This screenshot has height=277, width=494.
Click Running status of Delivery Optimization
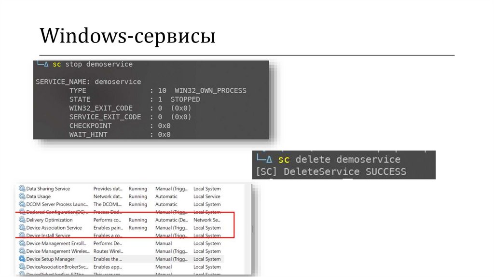click(137, 220)
